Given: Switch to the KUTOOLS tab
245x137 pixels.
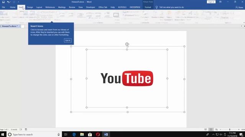Looking at the screenshot, I should [122, 7].
